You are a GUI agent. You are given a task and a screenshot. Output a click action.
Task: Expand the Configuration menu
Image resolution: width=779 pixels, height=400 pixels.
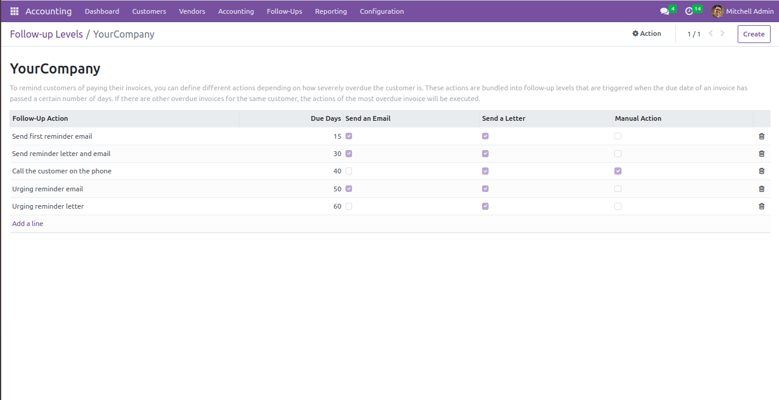(381, 11)
